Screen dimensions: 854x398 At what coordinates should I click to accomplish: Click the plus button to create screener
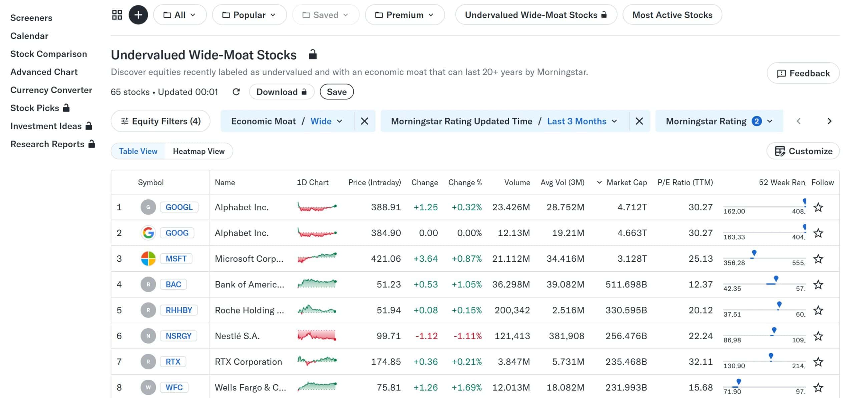tap(138, 15)
